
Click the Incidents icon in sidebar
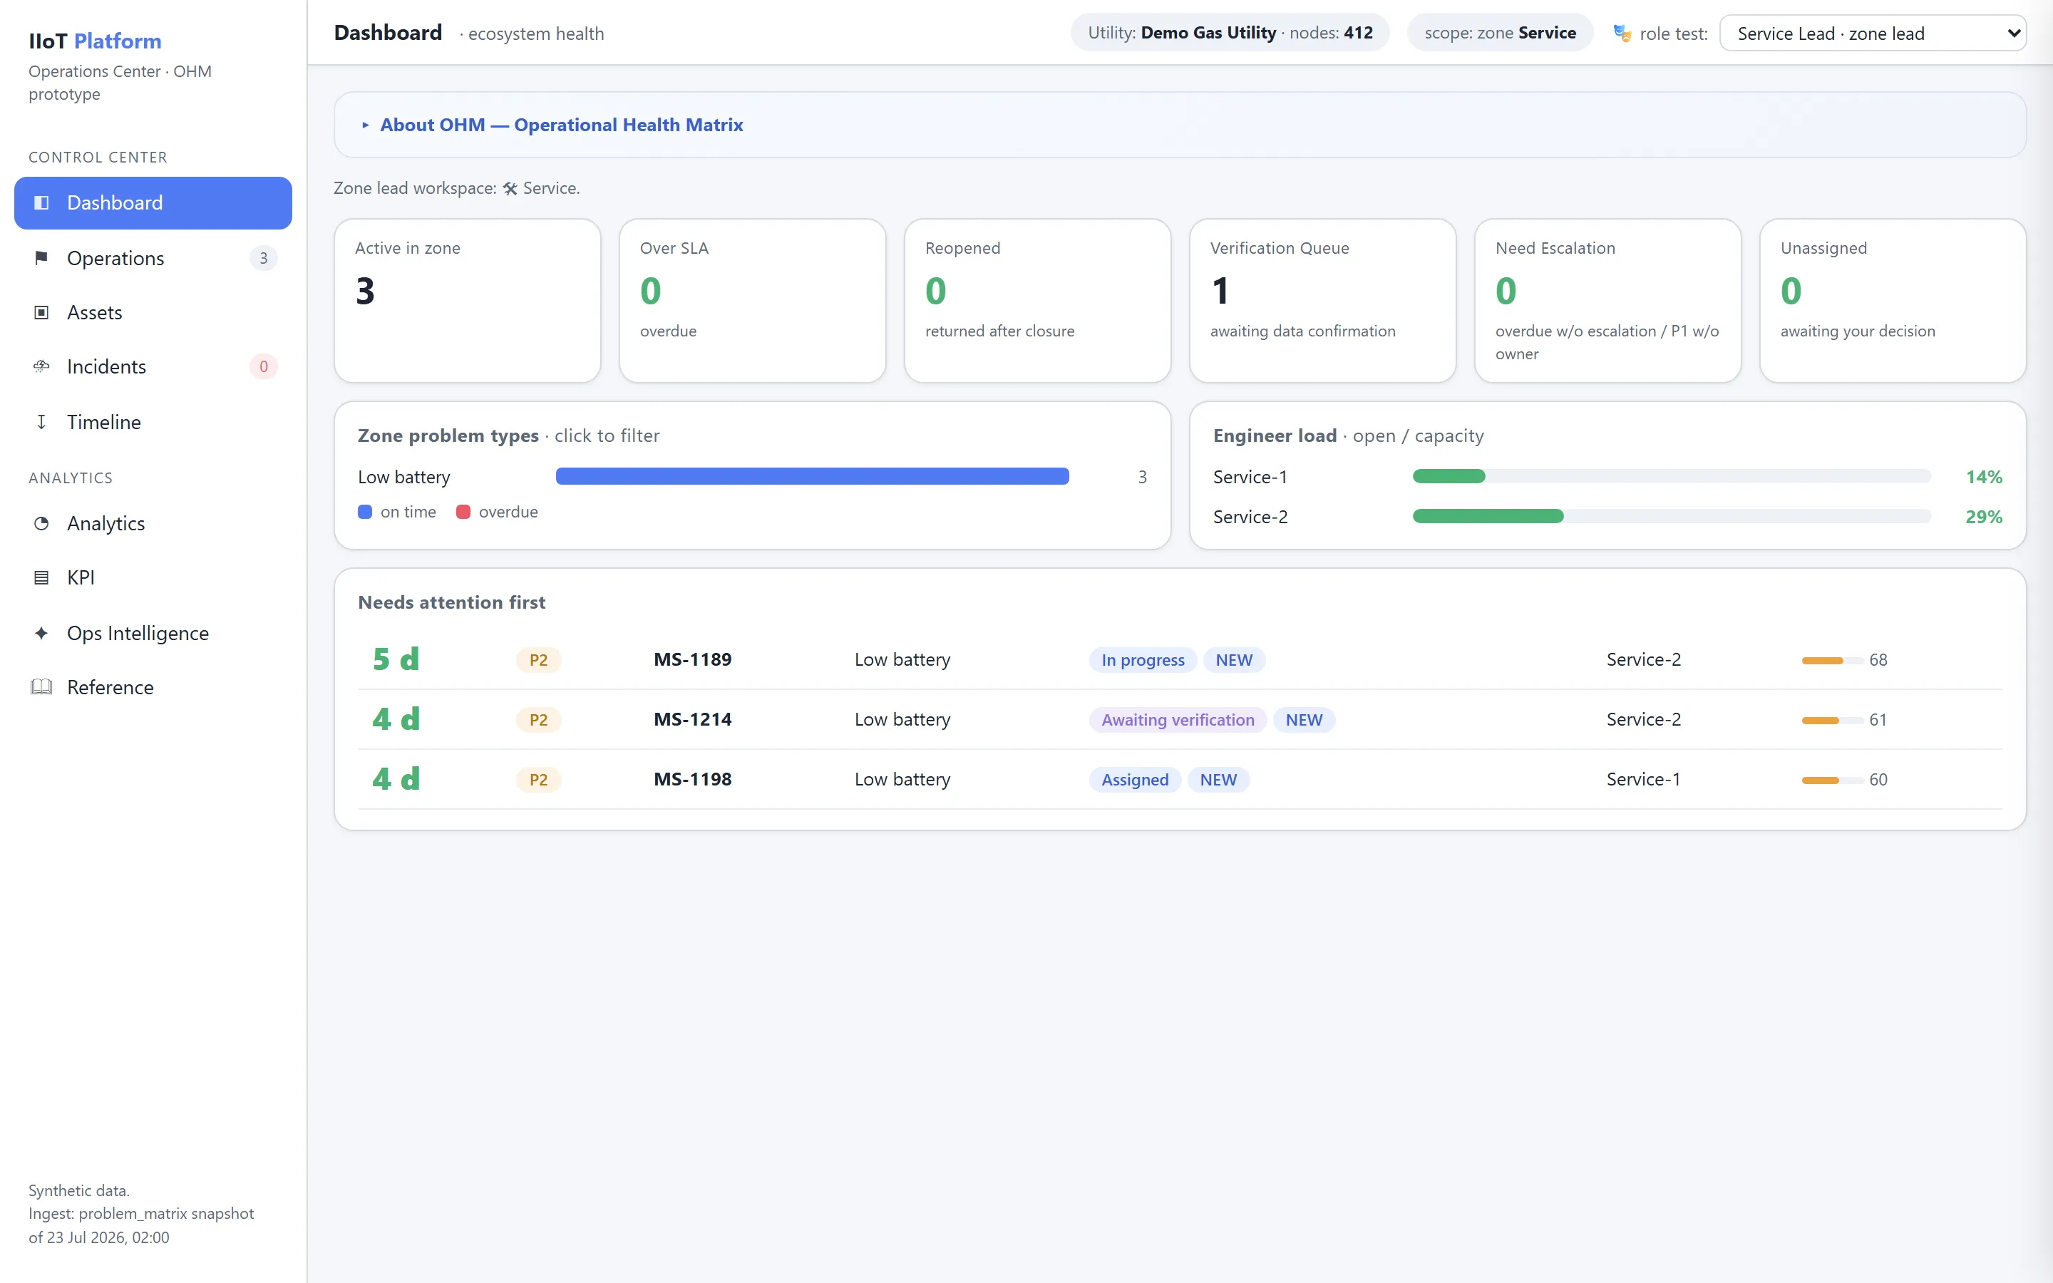coord(41,366)
